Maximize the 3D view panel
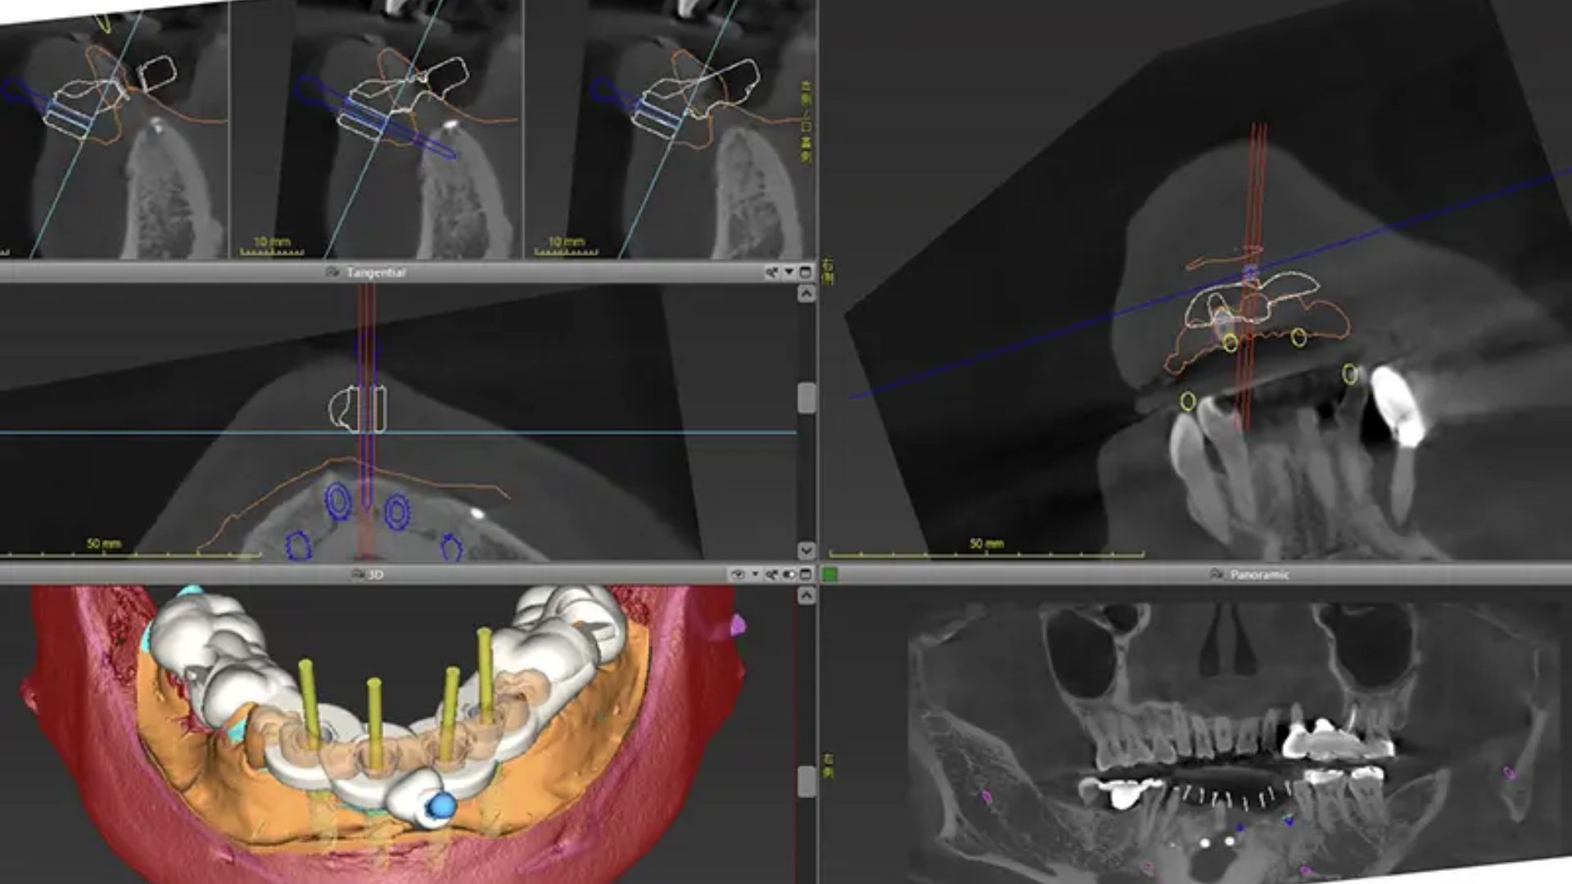The height and width of the screenshot is (884, 1572). click(x=806, y=575)
